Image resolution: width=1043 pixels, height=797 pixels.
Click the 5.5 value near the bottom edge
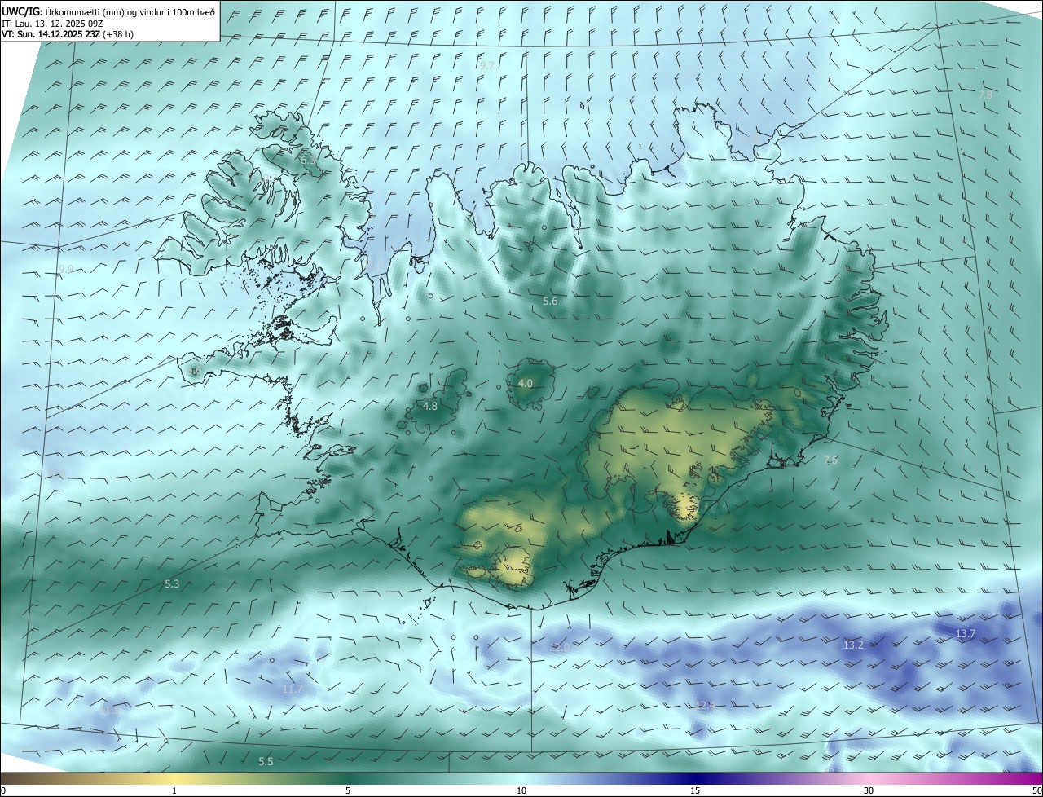tap(266, 761)
